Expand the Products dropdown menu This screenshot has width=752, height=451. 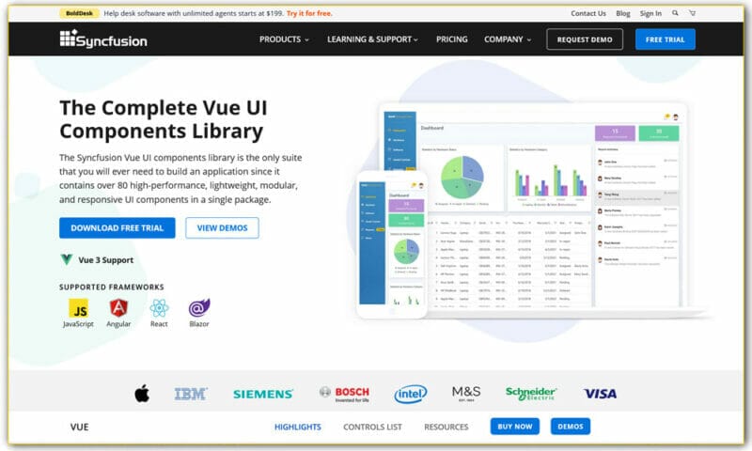tap(284, 39)
